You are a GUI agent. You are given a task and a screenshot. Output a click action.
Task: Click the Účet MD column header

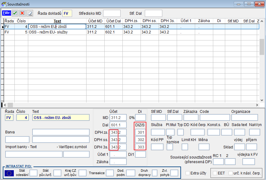[x=95, y=21]
